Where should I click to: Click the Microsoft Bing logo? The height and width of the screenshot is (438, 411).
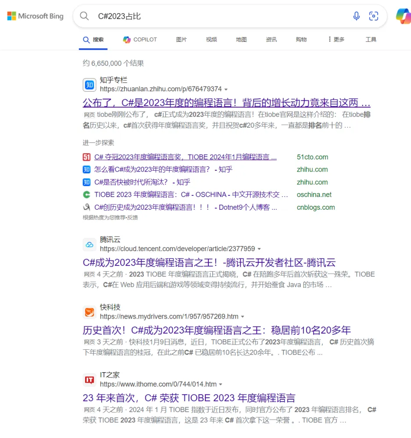pos(35,16)
